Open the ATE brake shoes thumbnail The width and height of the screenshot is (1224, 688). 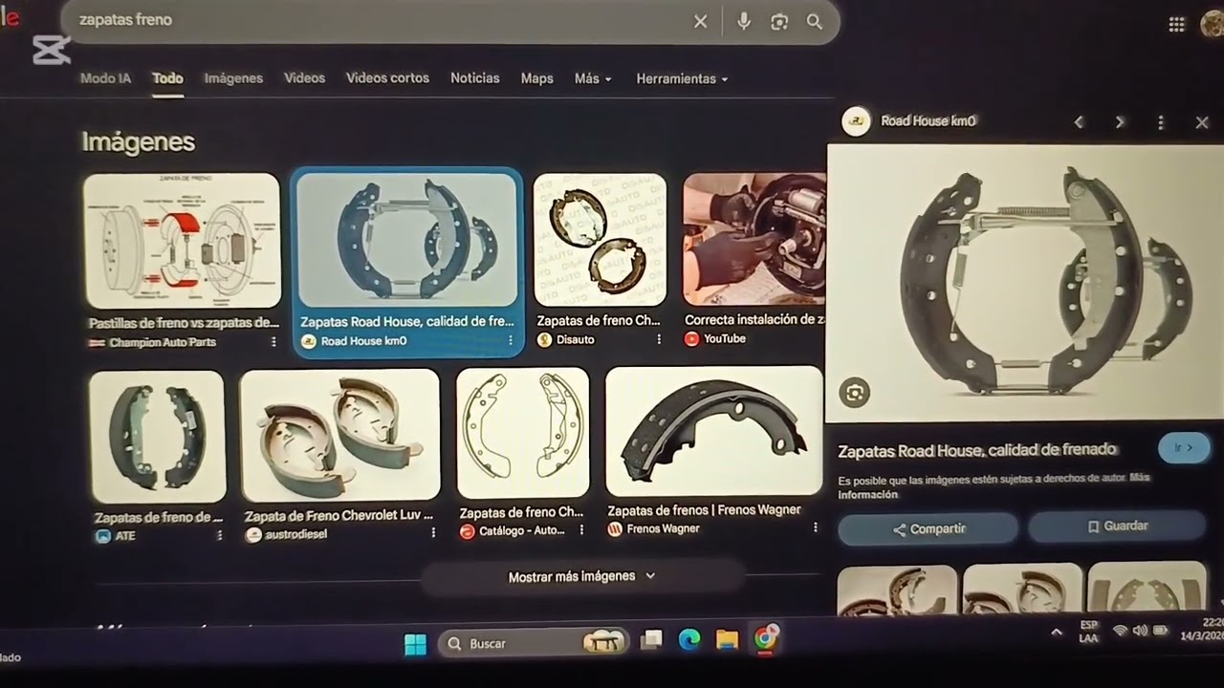click(x=158, y=437)
